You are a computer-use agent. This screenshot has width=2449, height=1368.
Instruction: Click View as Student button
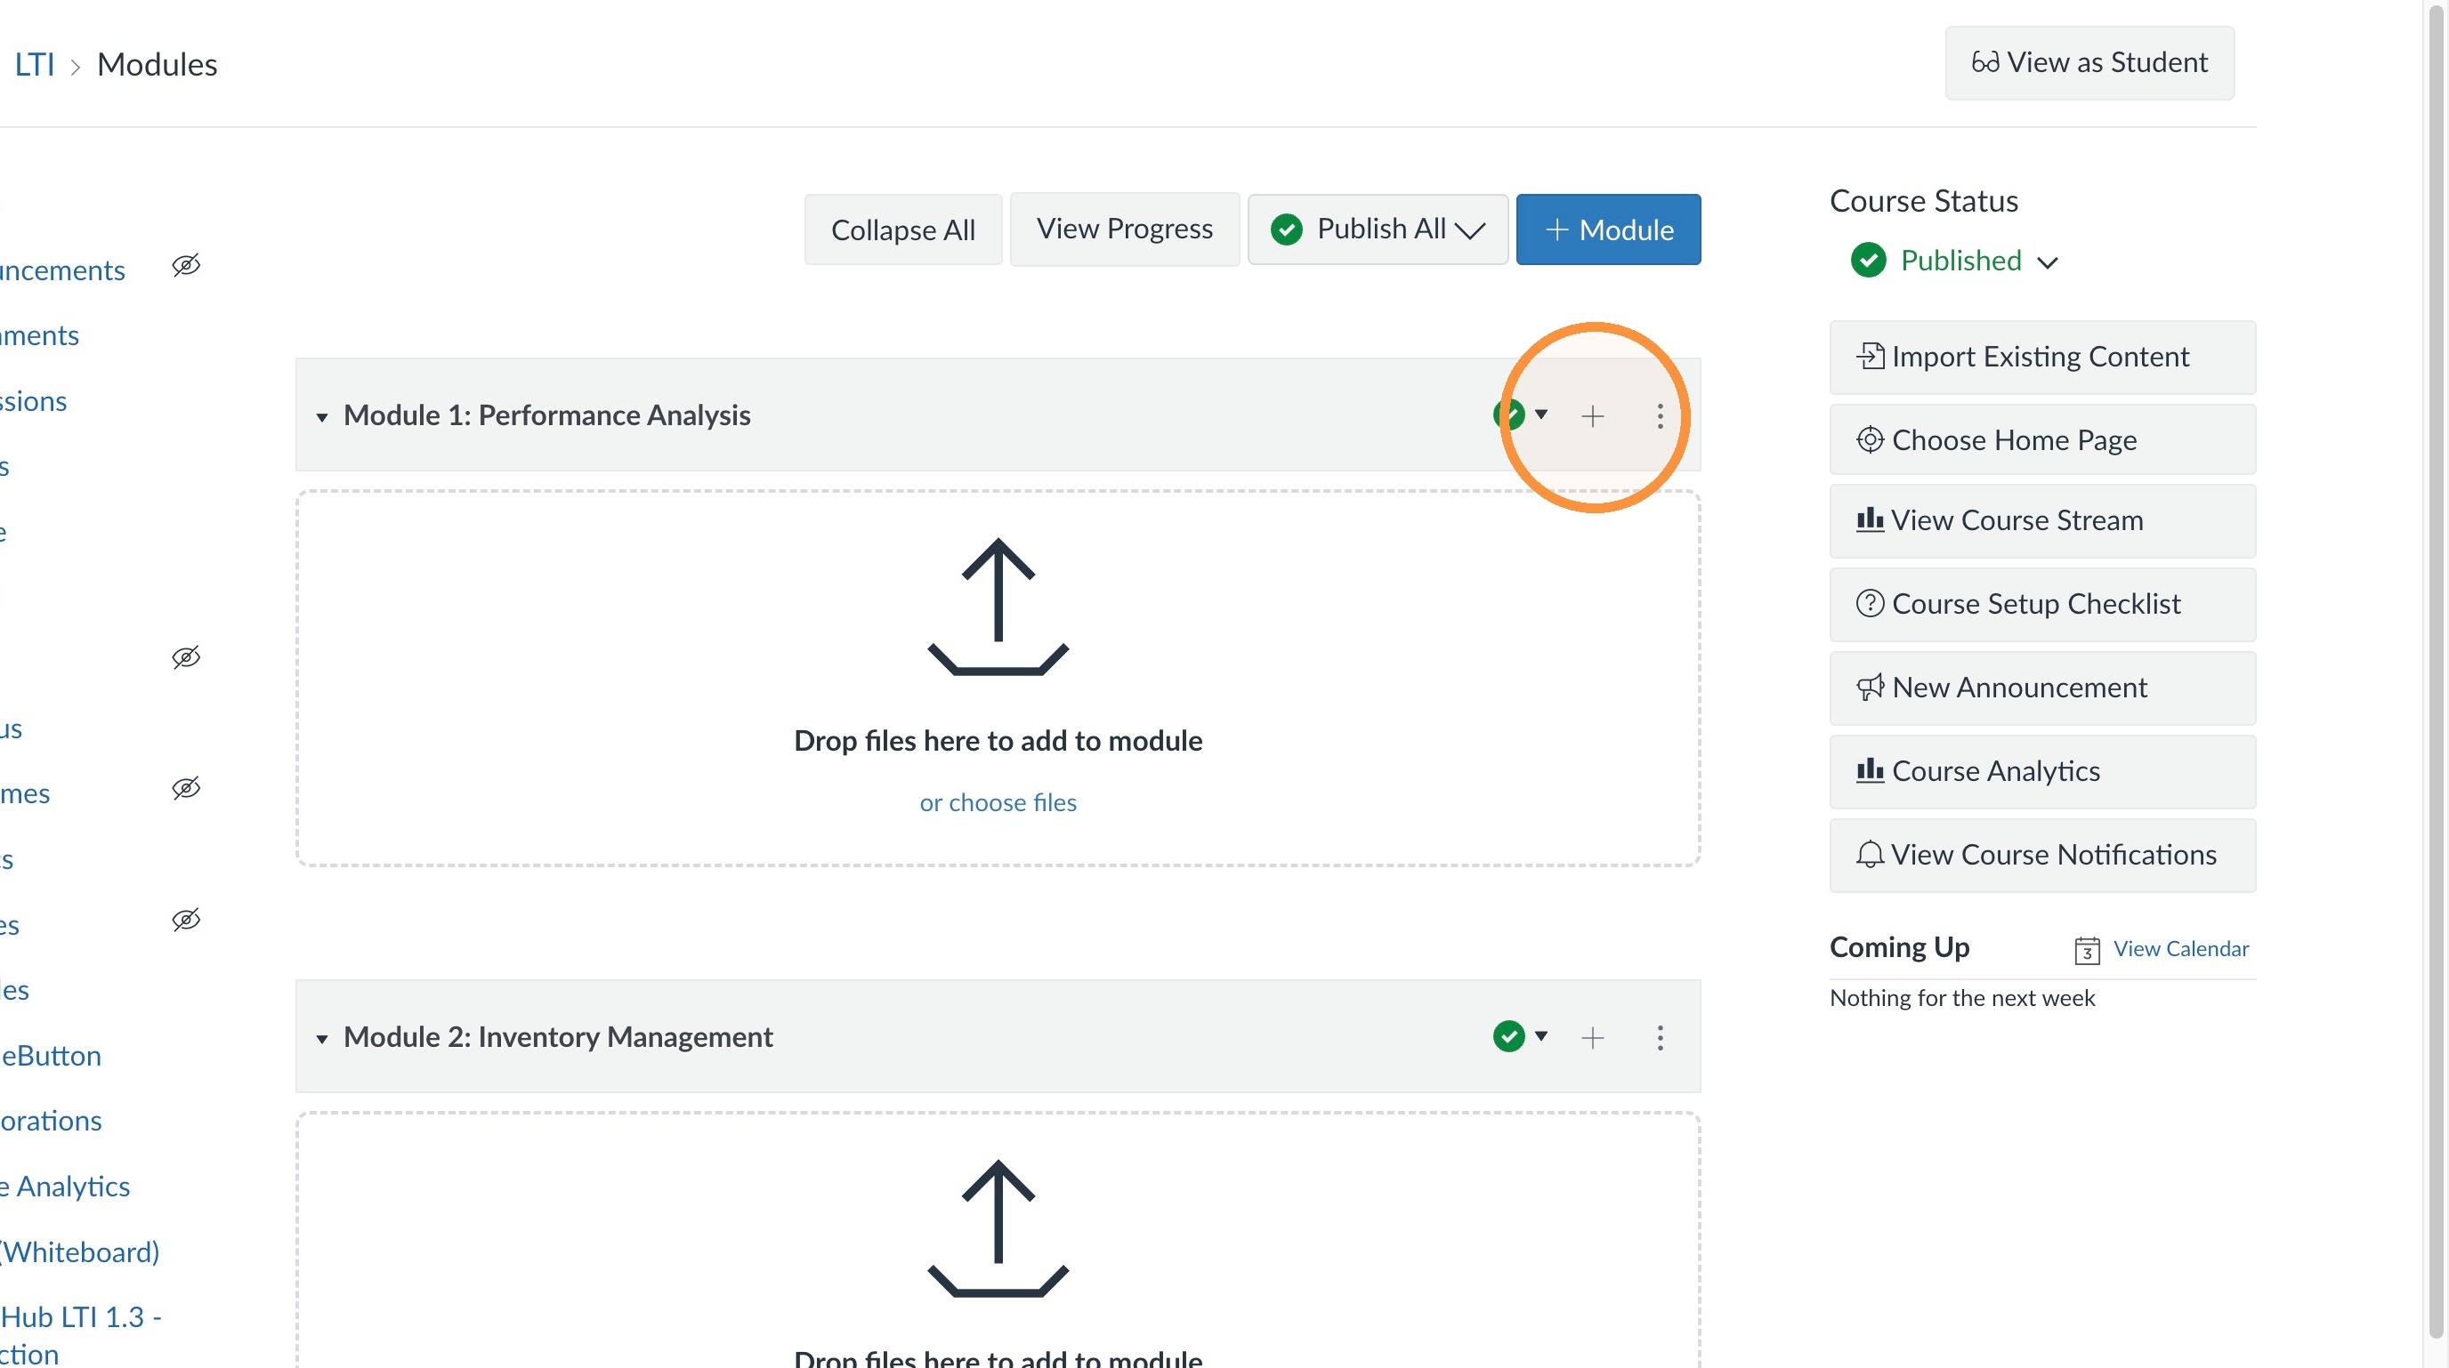[2089, 62]
